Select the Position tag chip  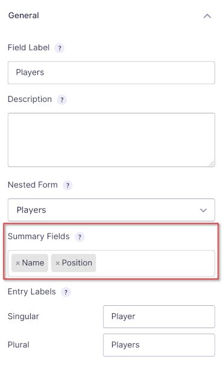click(x=74, y=263)
